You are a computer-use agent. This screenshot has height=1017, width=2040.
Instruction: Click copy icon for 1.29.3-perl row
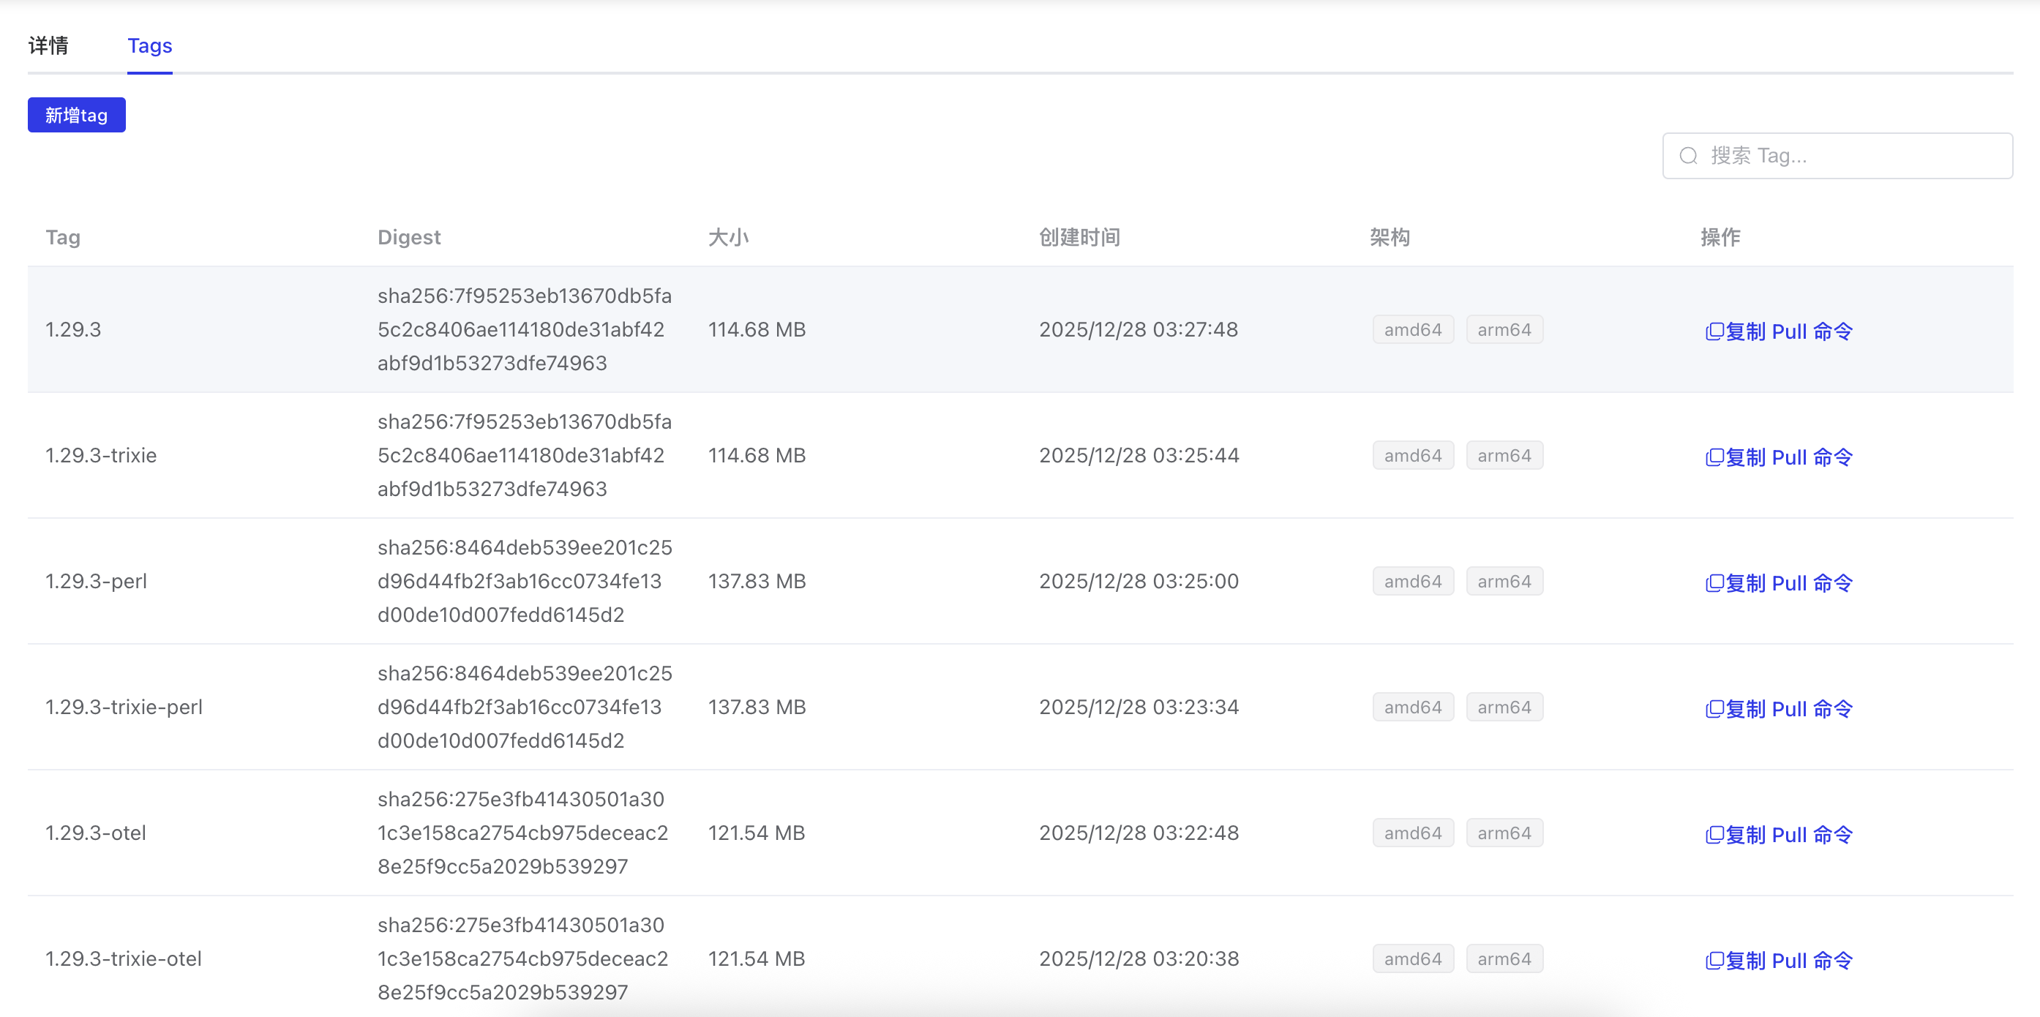click(x=1714, y=584)
